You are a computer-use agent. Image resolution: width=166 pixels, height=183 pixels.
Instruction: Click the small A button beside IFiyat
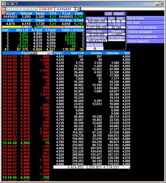click(31, 53)
